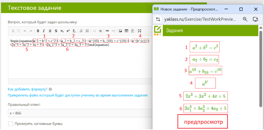This screenshot has height=130, width=264.
Task: Maximize the editor with fullscreen icon
Action: (140, 31)
